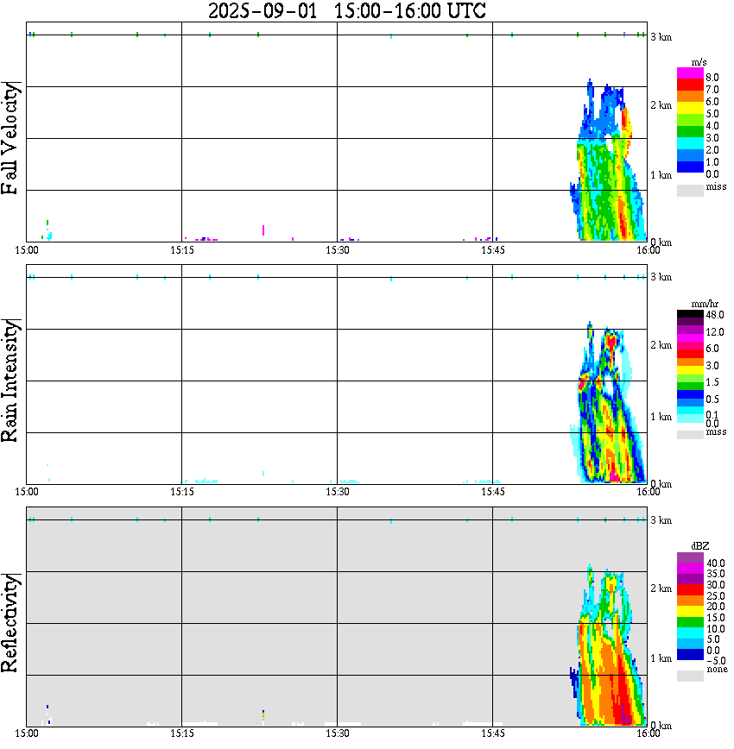
Task: Click the "1.5" value in the mm/hr legend
Action: pyautogui.click(x=712, y=381)
